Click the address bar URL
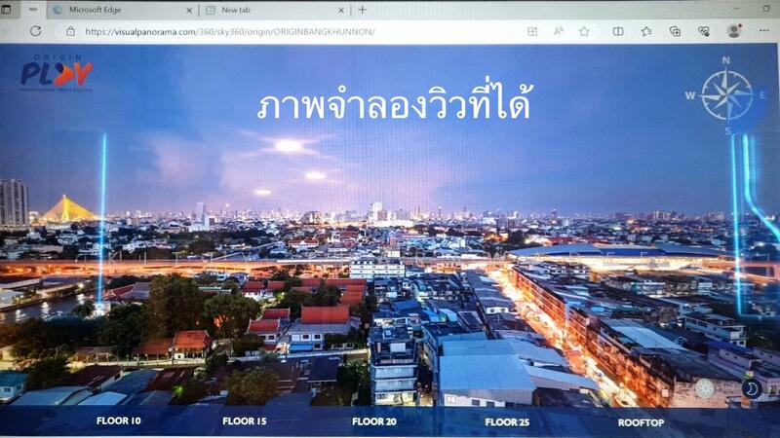 point(229,31)
